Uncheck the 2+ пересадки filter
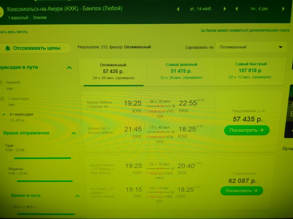This screenshot has height=219, width=293. pos(3,114)
